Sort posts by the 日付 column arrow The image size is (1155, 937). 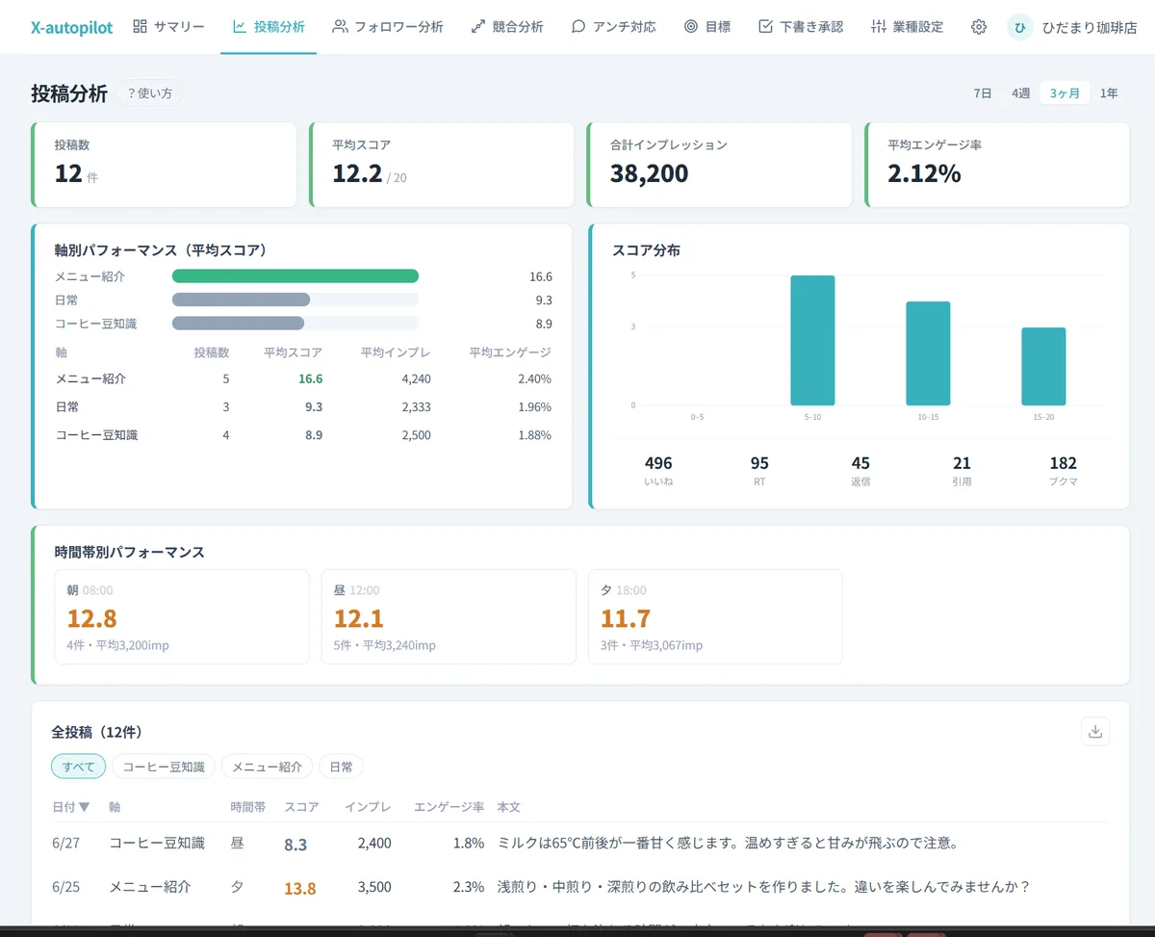pos(85,807)
